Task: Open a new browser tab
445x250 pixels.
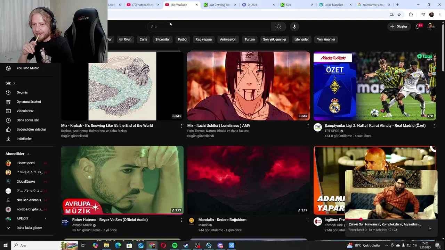Action: click(397, 5)
